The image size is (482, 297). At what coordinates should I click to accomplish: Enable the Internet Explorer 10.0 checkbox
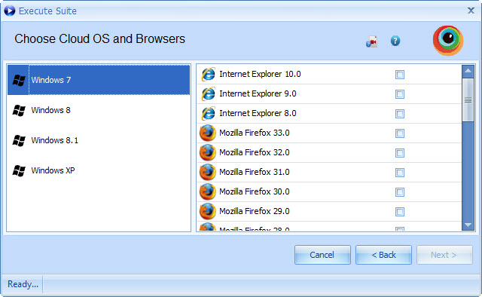coord(400,75)
